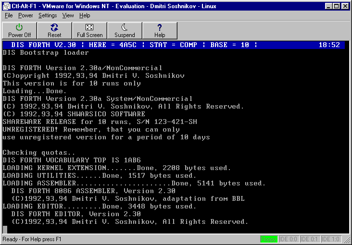The width and height of the screenshot is (352, 245).
Task: Click the Floppy status indicator
Action: (269, 239)
